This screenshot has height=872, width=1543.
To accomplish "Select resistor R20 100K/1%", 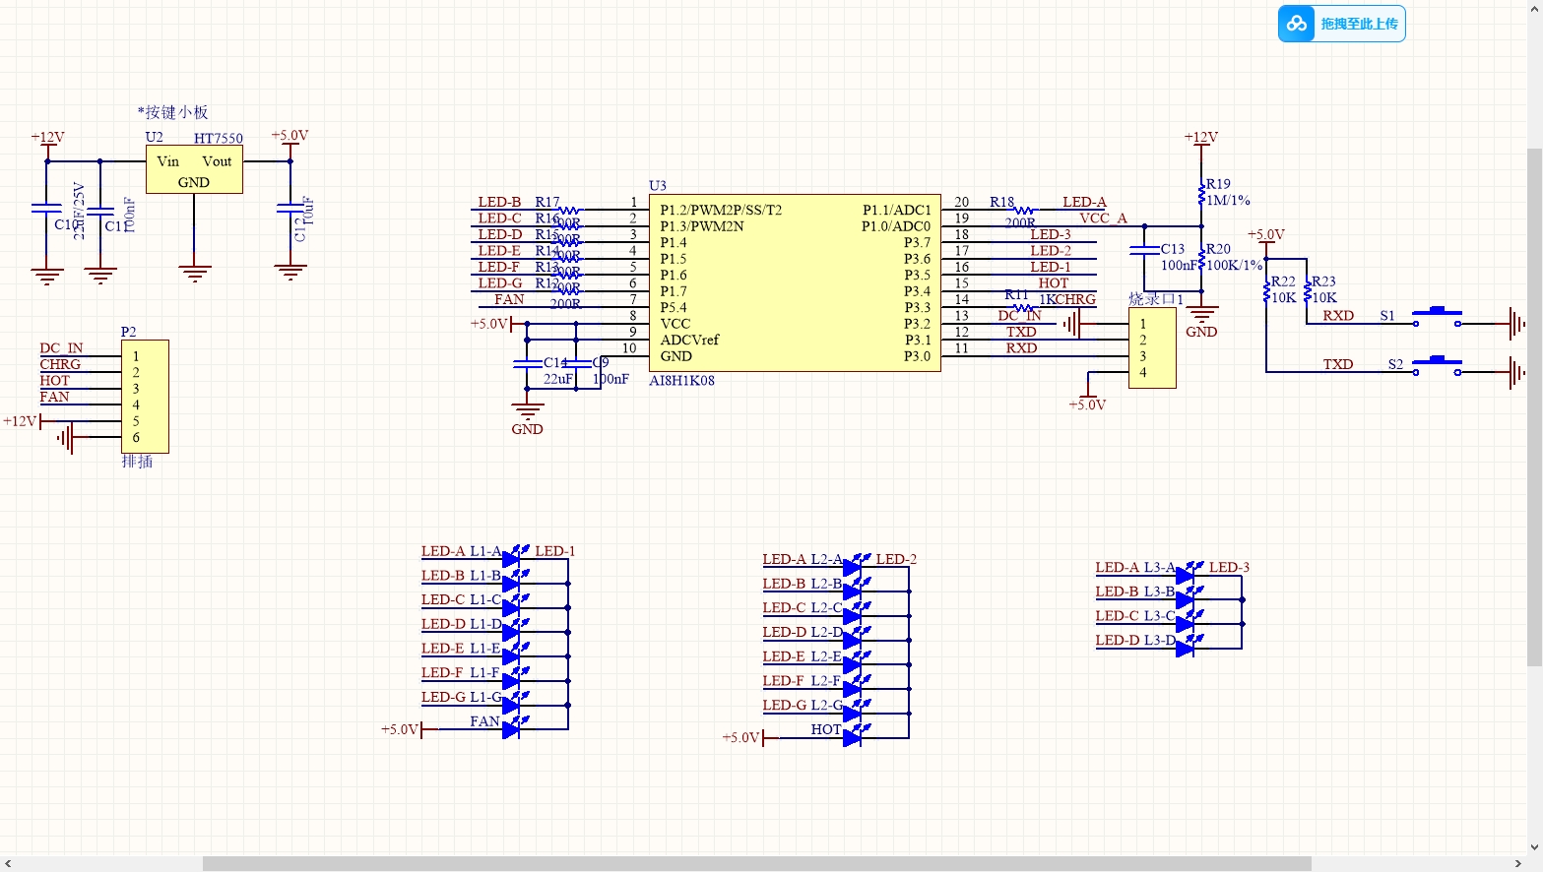I will click(1202, 258).
